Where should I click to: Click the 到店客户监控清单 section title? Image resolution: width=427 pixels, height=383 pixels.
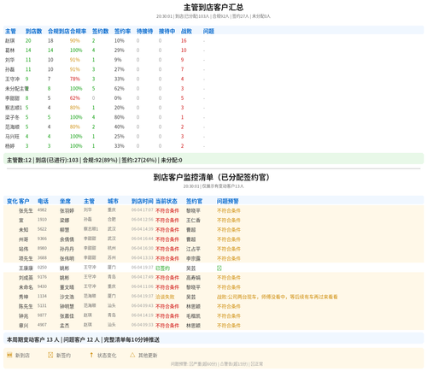[x=212, y=177]
